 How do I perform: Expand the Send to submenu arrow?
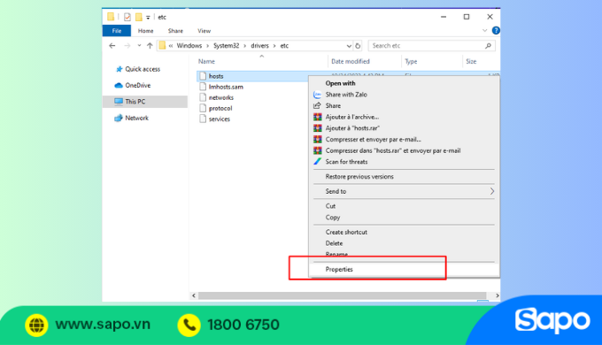(x=492, y=191)
